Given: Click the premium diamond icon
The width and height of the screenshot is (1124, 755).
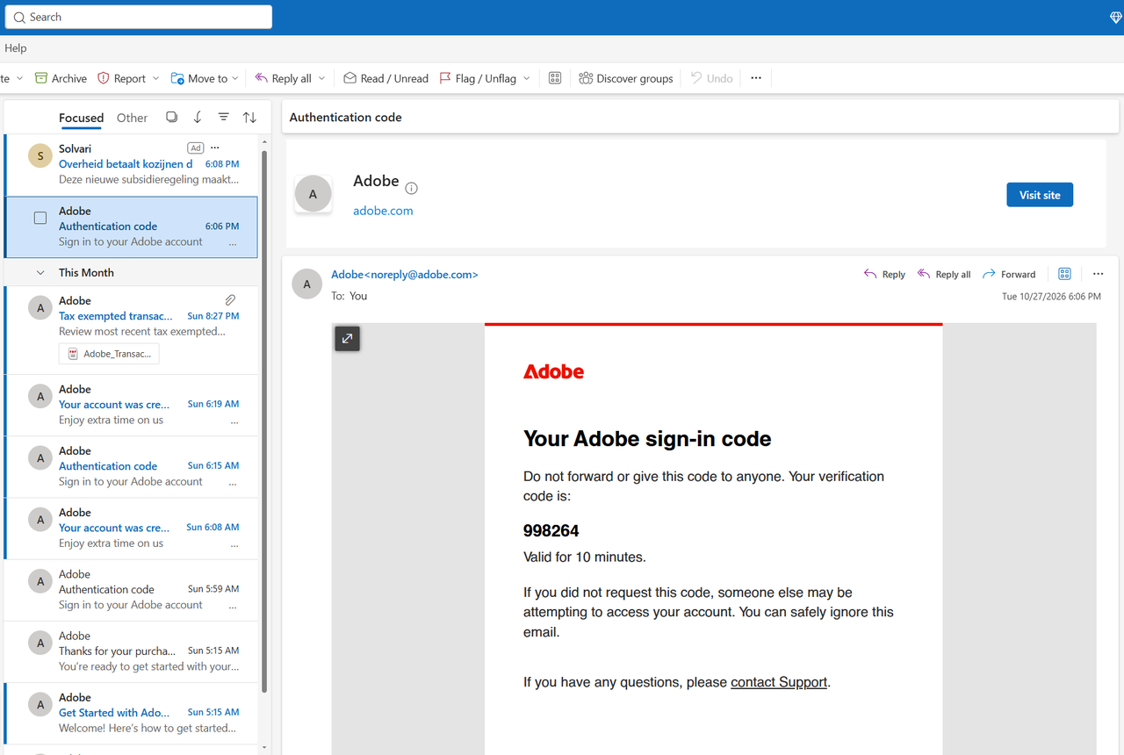Looking at the screenshot, I should point(1116,18).
